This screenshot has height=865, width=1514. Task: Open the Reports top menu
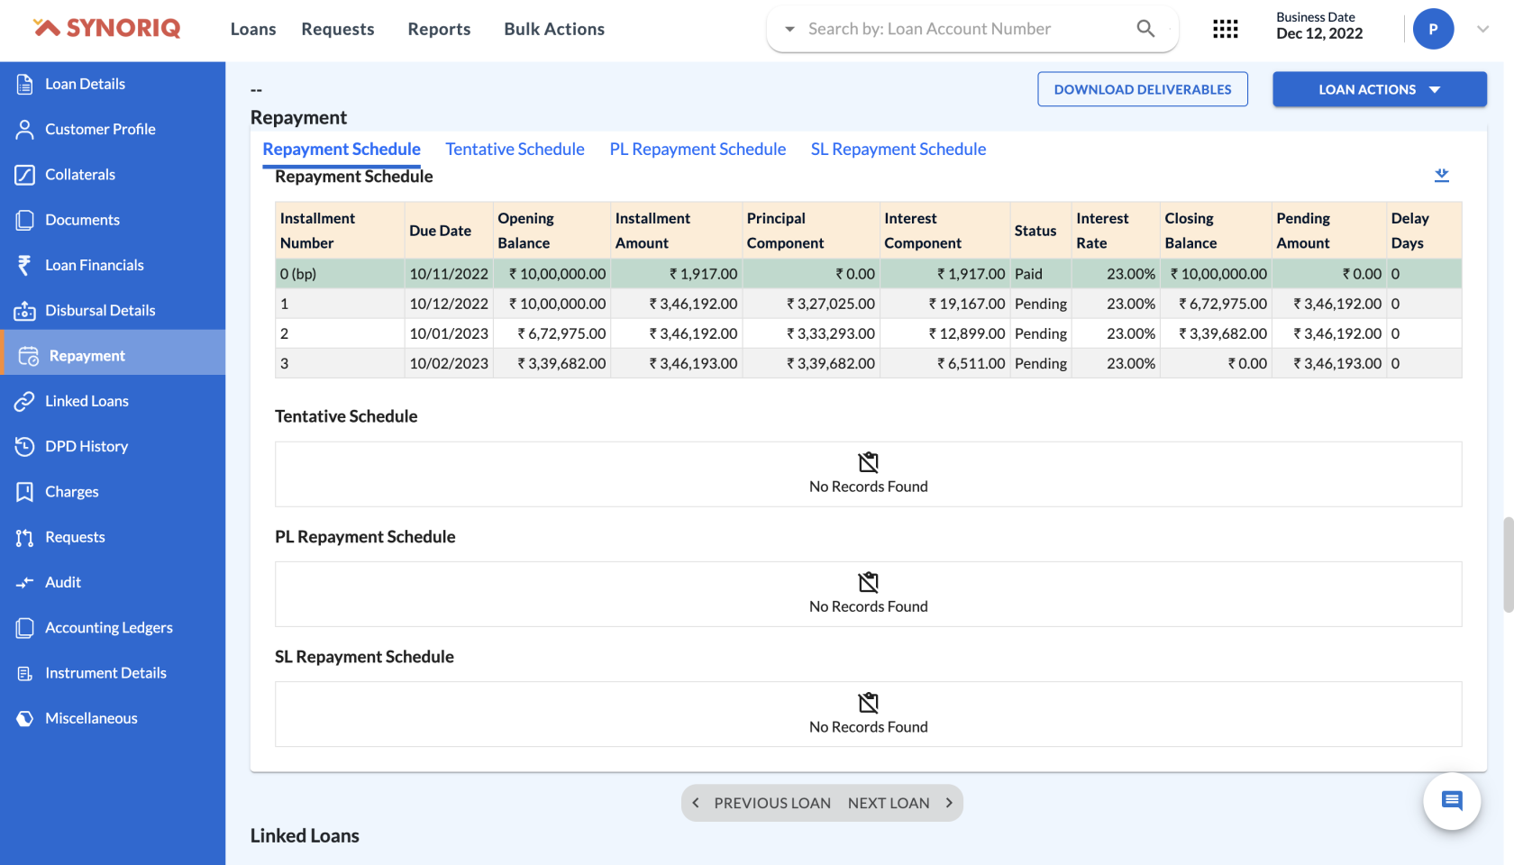[x=439, y=29]
